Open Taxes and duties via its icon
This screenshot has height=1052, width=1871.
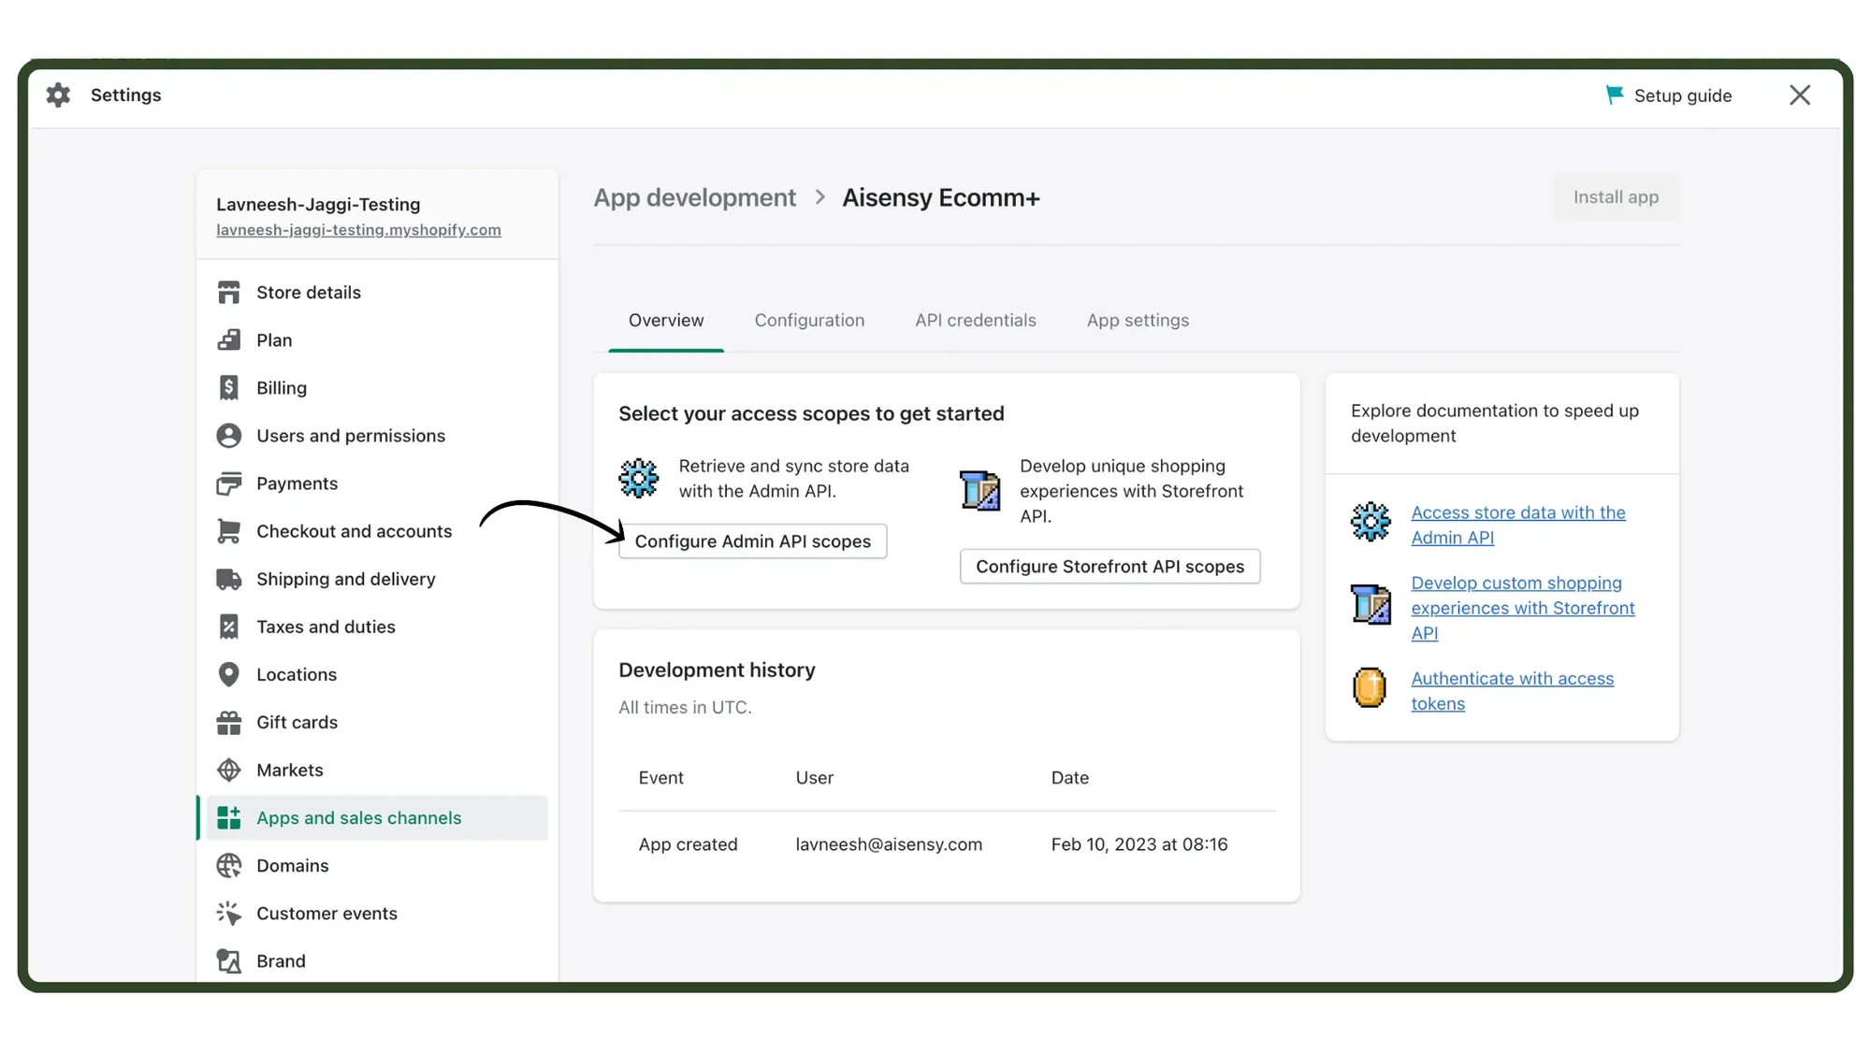[229, 627]
